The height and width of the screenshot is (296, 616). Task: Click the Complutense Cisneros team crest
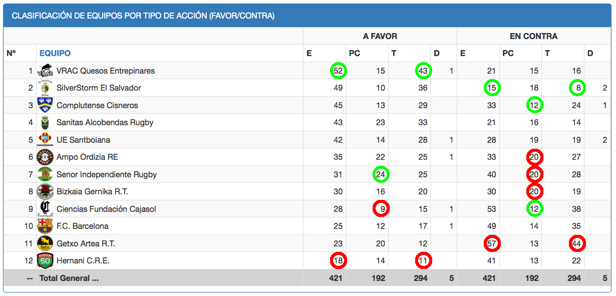45,105
